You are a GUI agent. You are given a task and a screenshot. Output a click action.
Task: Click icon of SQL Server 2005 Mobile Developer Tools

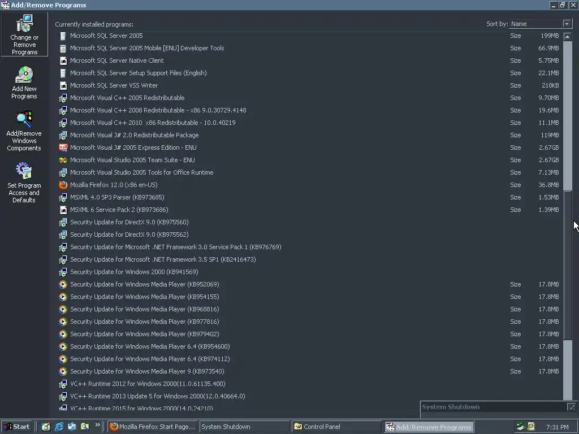pos(63,49)
